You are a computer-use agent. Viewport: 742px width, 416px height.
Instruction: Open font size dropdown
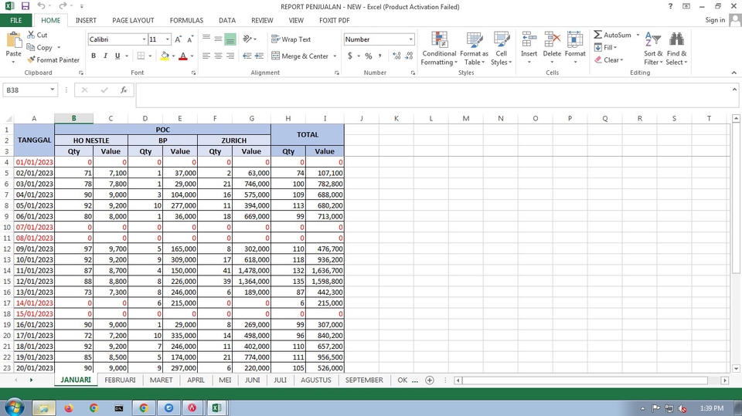pyautogui.click(x=168, y=39)
